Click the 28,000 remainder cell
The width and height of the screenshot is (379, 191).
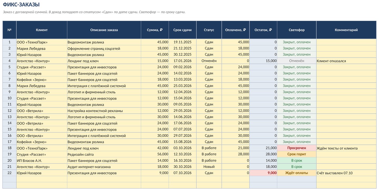pos(263,154)
